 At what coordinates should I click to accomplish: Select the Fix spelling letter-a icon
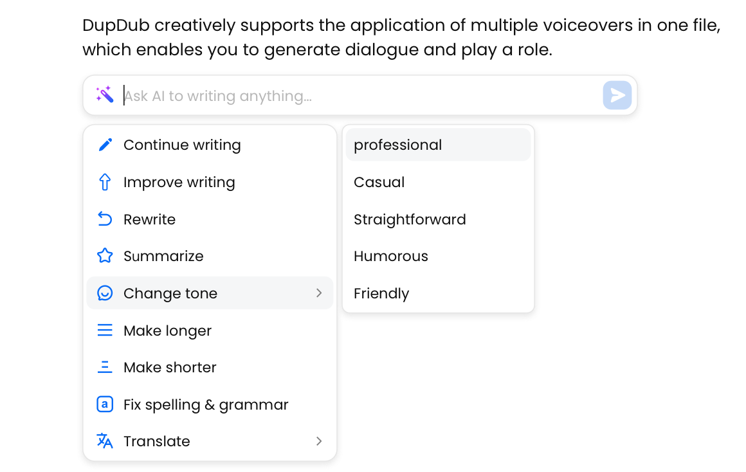(x=105, y=404)
